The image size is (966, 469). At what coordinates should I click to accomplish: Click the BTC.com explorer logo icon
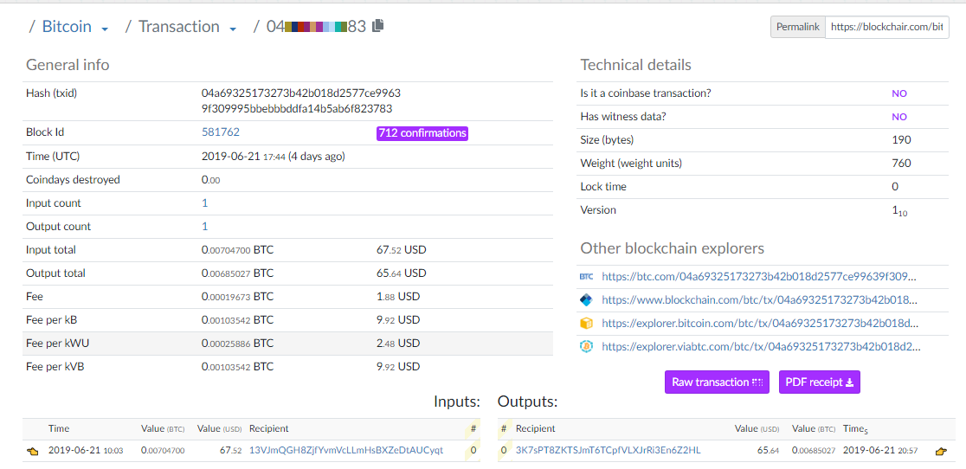tap(586, 277)
